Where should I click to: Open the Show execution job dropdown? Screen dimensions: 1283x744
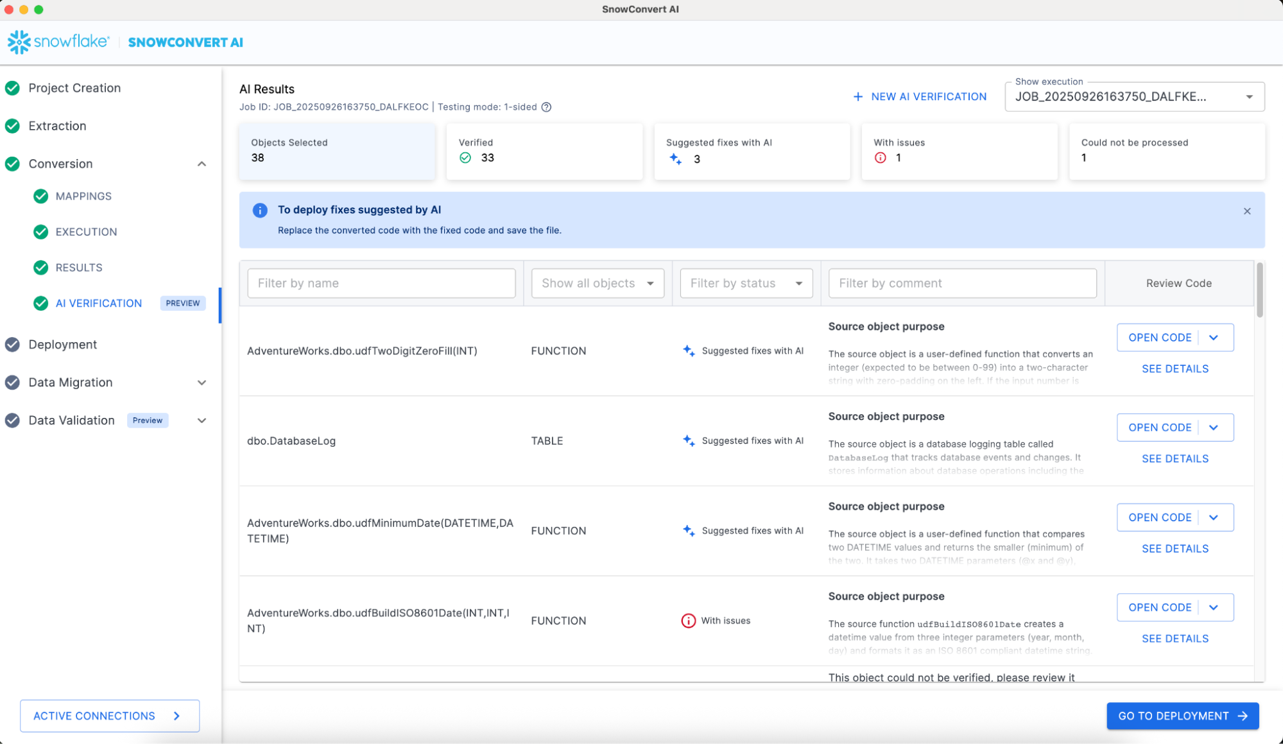click(1134, 97)
